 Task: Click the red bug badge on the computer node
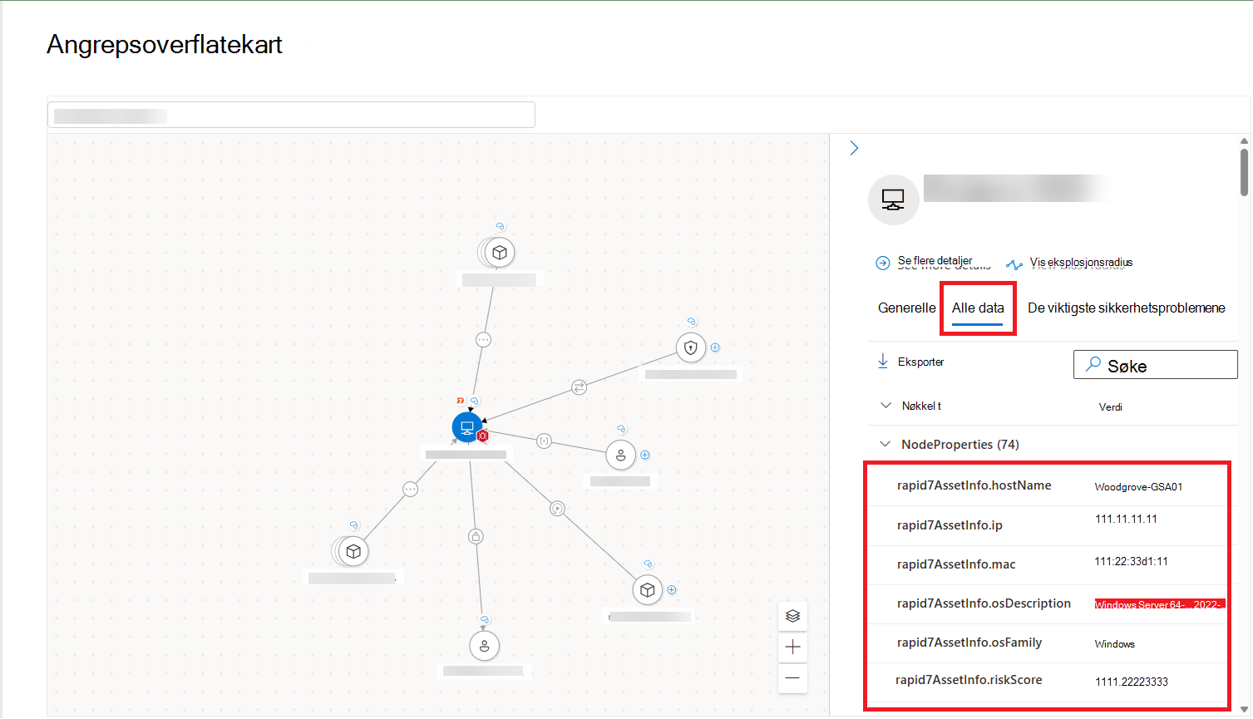pos(483,436)
